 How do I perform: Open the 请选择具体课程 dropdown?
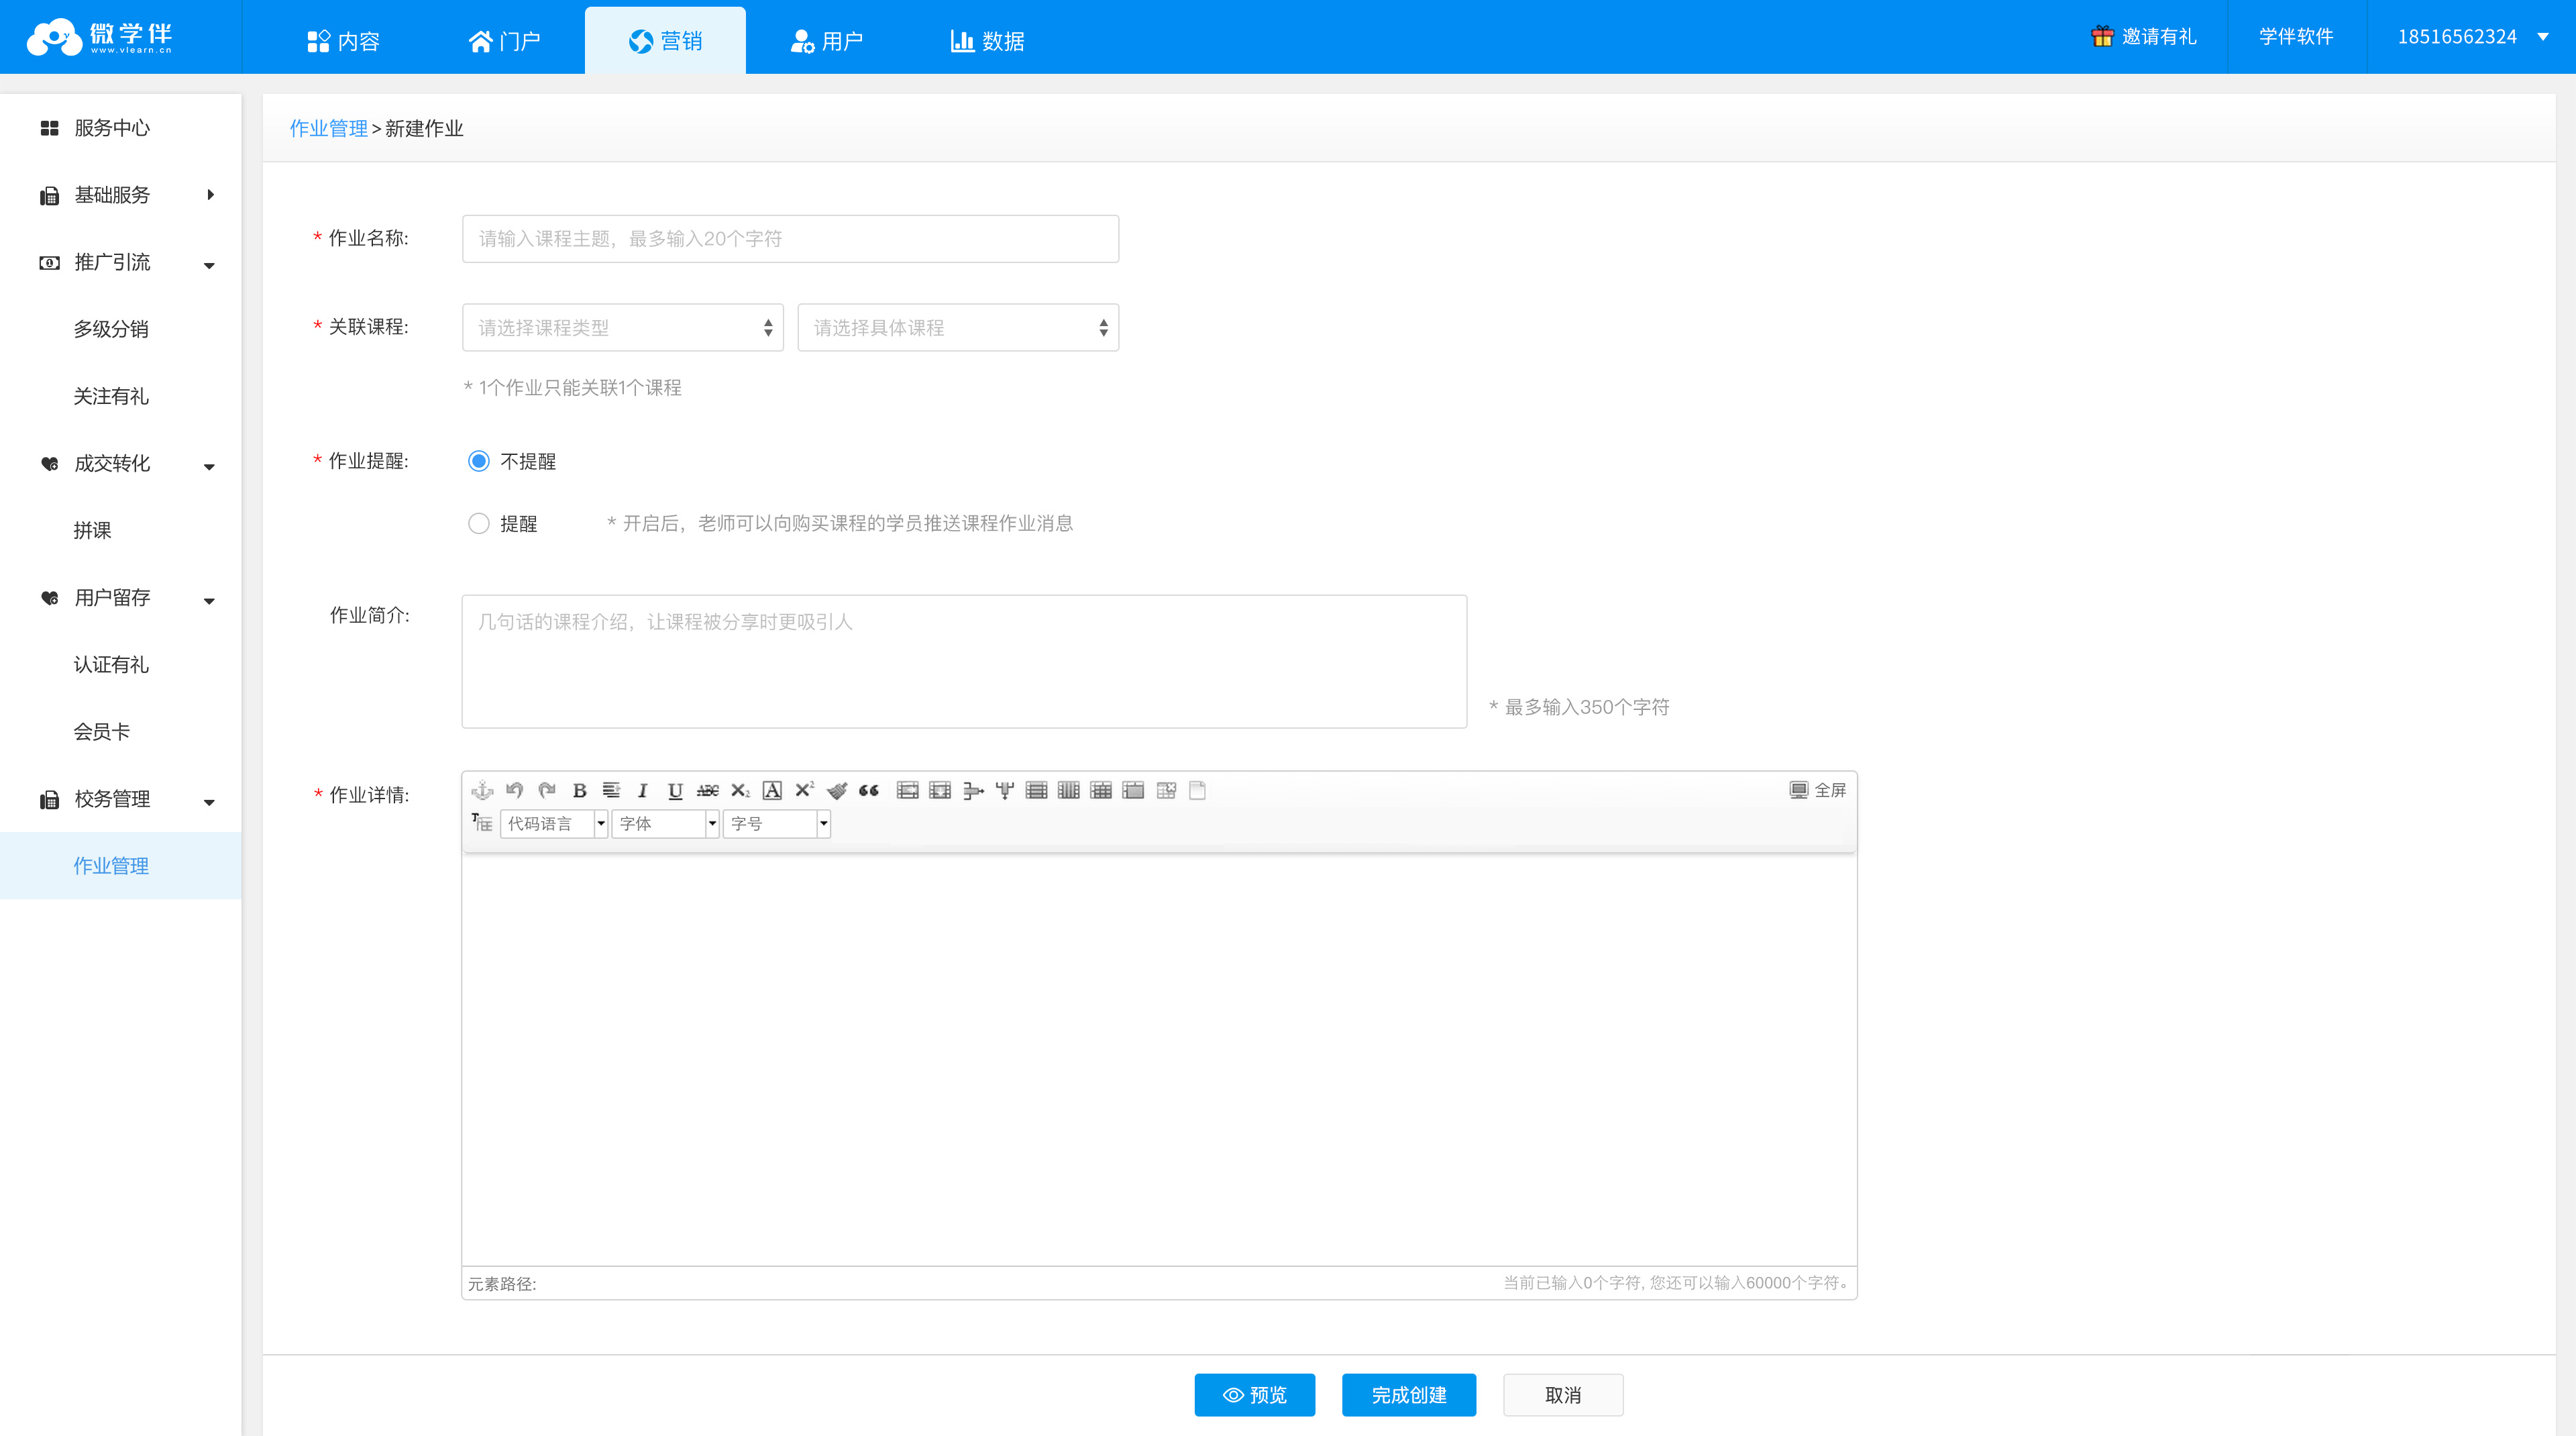[957, 327]
